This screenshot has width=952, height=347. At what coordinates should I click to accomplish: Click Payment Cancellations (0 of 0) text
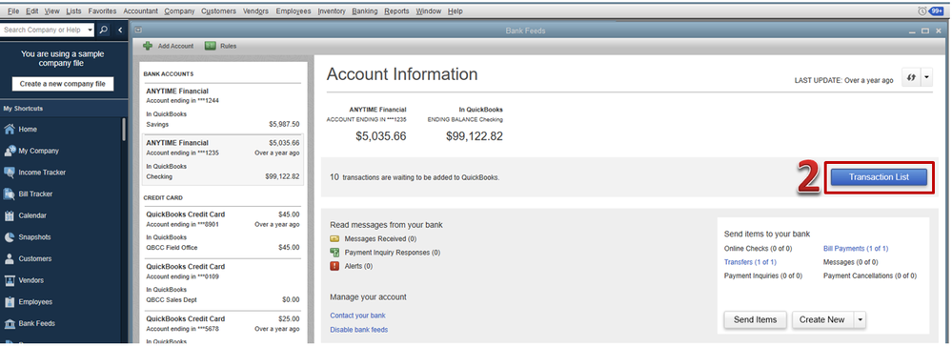coord(869,276)
